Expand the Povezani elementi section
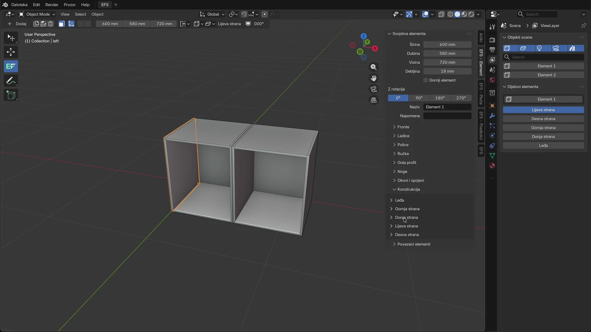The width and height of the screenshot is (591, 332). [x=414, y=244]
